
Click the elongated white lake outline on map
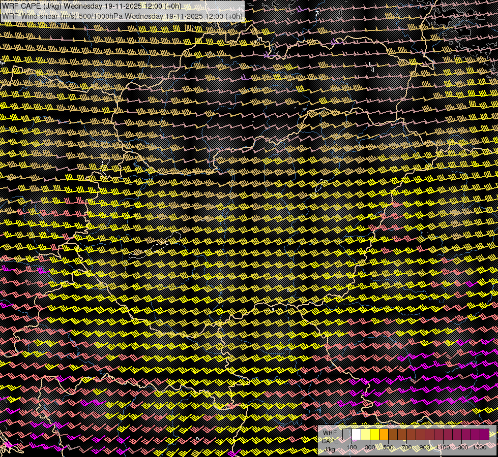pos(155,246)
